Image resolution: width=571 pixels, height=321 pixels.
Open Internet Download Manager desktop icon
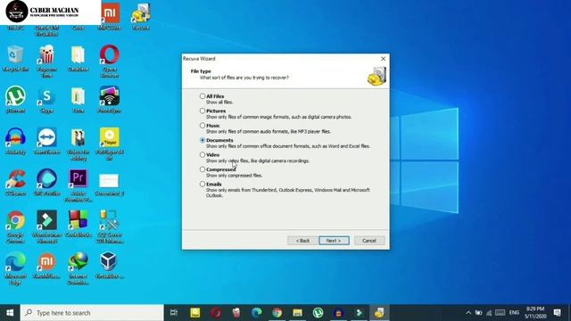coord(79,268)
